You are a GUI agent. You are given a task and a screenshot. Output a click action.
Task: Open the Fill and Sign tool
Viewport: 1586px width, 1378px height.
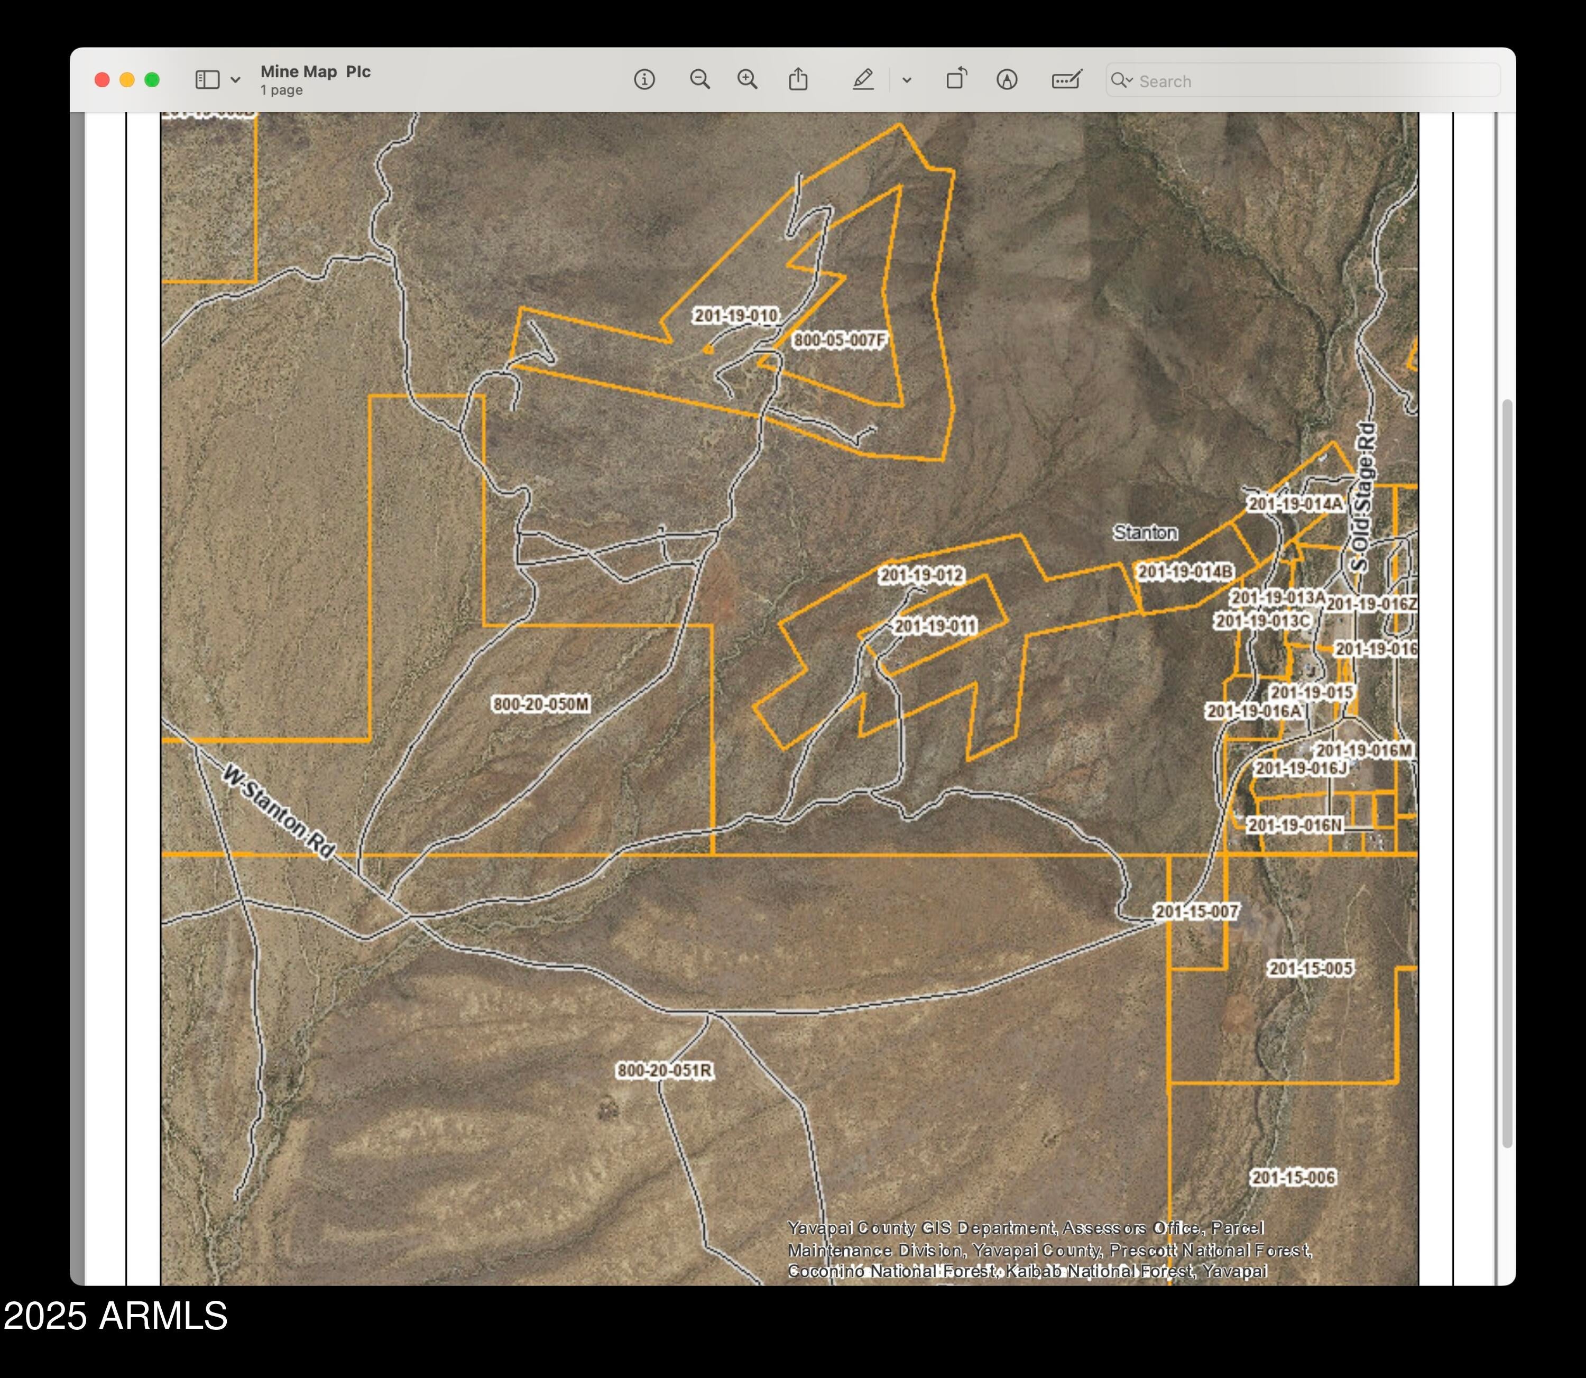(x=1067, y=79)
